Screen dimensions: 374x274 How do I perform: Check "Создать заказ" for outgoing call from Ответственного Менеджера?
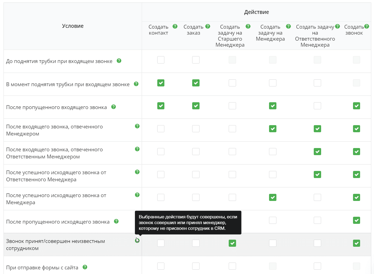(196, 174)
